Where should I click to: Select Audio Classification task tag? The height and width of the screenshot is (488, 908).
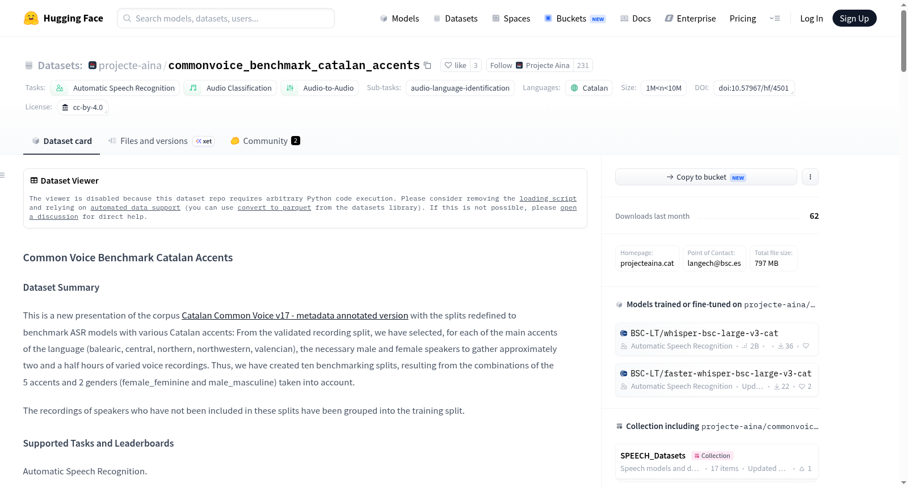[x=230, y=88]
